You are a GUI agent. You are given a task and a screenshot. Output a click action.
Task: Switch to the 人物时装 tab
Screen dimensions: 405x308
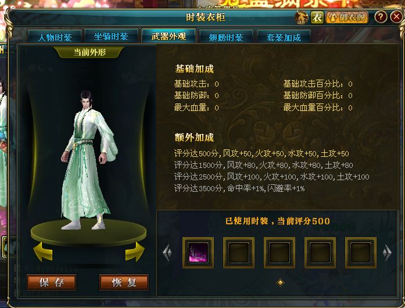[x=55, y=37]
